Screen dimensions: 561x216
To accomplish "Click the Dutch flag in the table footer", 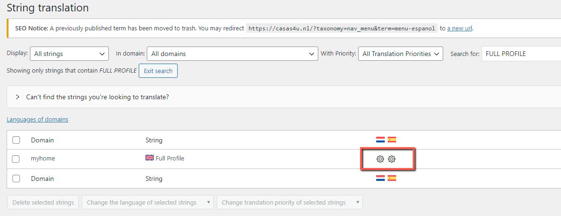I will coord(380,178).
